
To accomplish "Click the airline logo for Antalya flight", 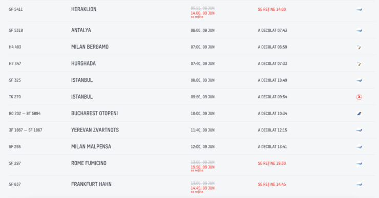I will tap(359, 31).
